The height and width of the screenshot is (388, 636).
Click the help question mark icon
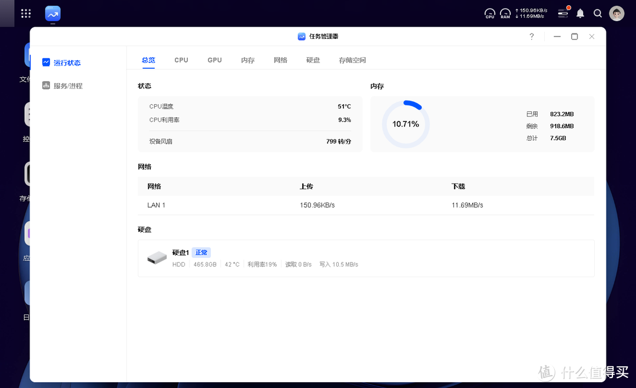(532, 37)
